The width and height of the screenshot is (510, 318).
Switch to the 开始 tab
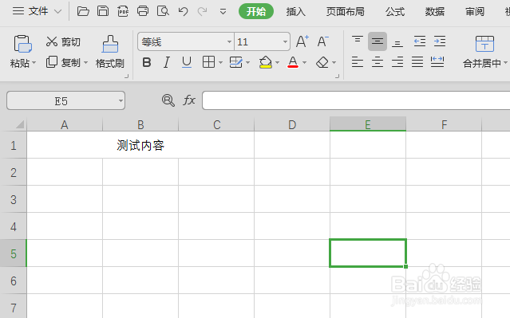coord(256,11)
